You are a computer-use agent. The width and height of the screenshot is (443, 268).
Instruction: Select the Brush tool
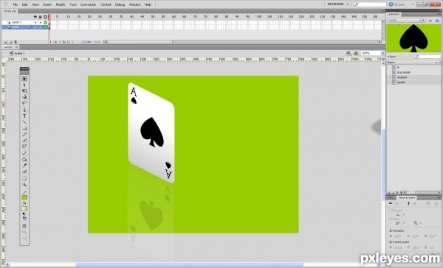pos(24,141)
